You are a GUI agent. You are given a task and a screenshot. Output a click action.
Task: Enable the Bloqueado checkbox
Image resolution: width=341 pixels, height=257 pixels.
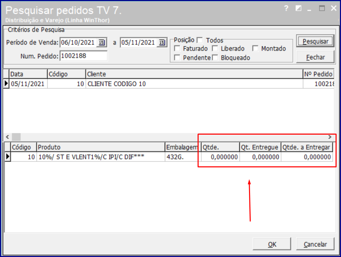pyautogui.click(x=215, y=58)
